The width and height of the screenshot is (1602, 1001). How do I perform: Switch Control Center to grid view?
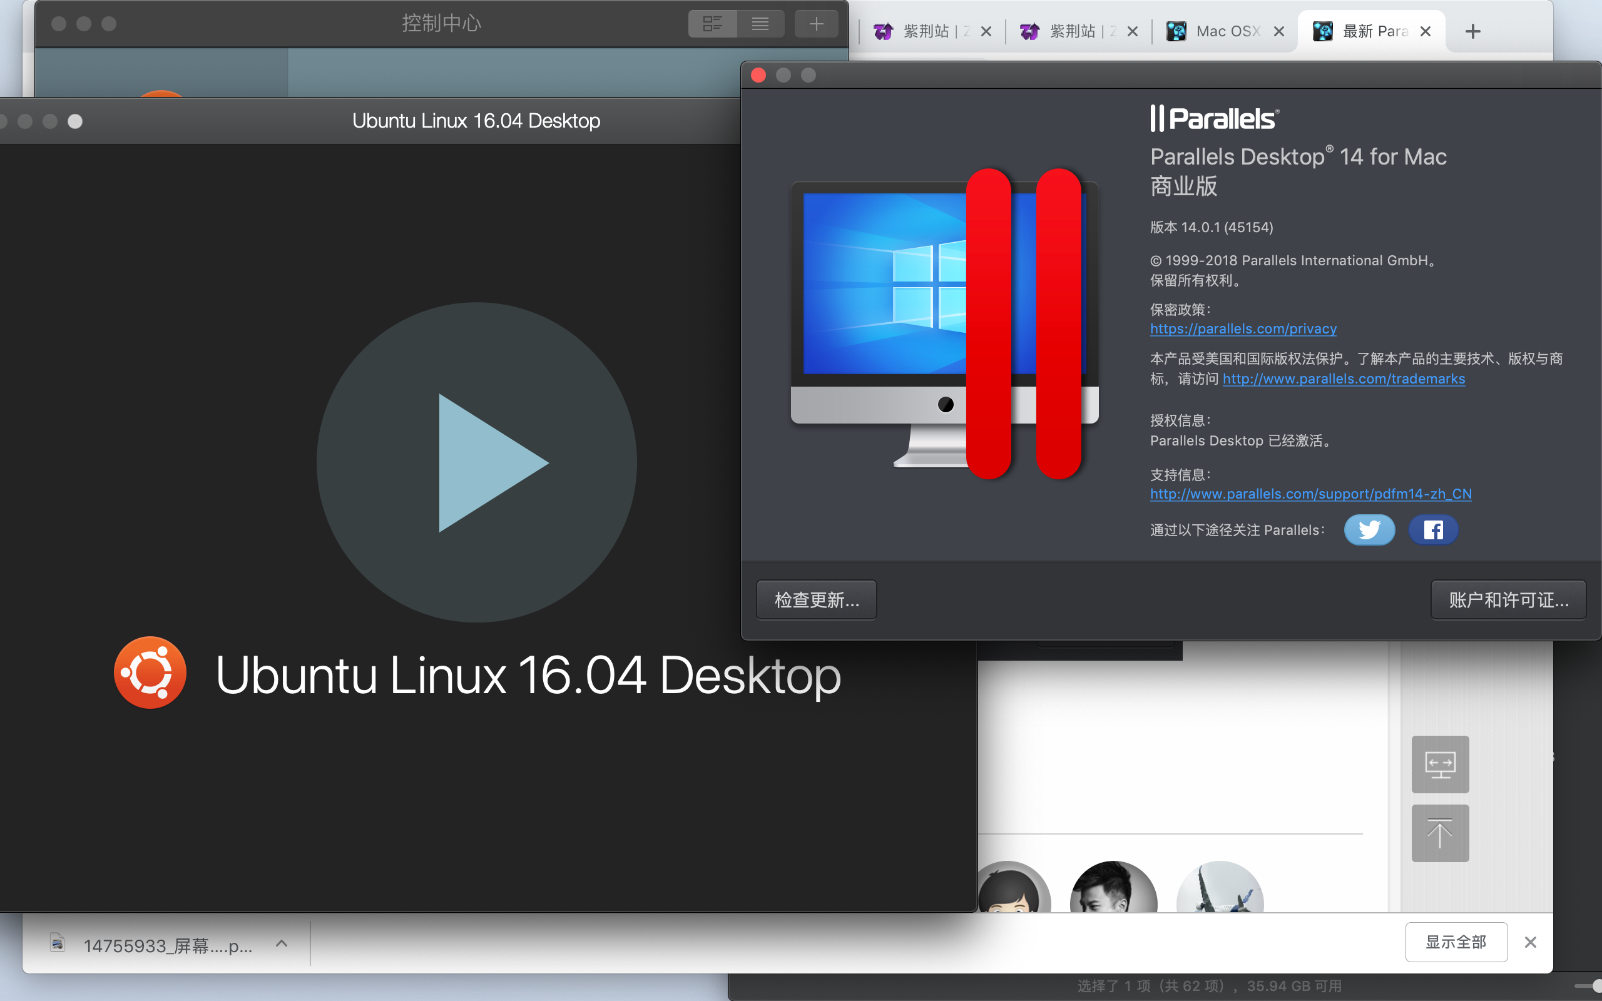(x=712, y=24)
